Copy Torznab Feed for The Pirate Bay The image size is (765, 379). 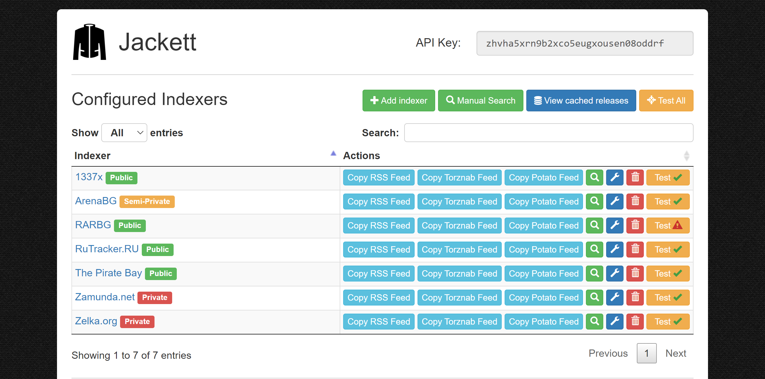[459, 274]
